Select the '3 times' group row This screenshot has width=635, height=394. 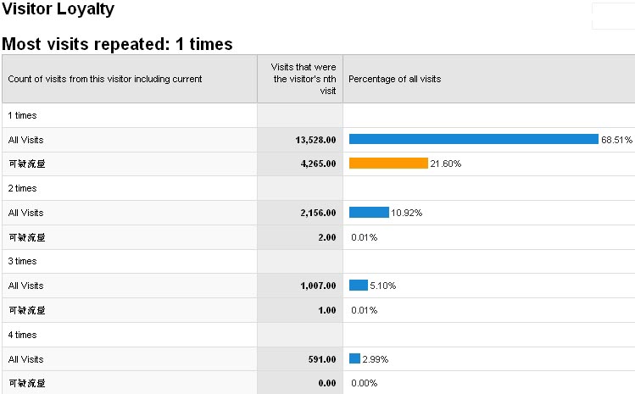(23, 261)
